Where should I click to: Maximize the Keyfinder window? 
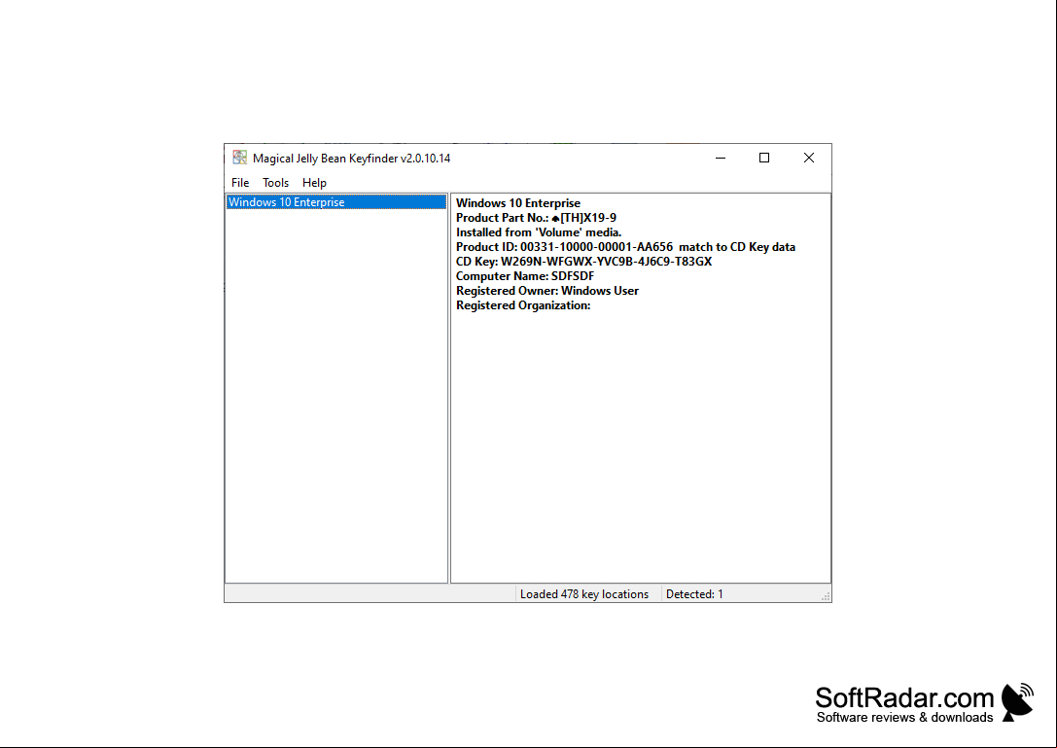[763, 158]
